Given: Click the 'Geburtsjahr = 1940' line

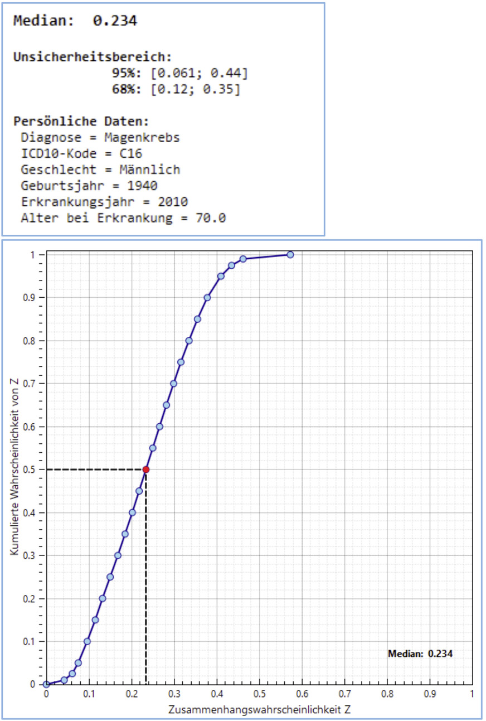Looking at the screenshot, I should [89, 186].
